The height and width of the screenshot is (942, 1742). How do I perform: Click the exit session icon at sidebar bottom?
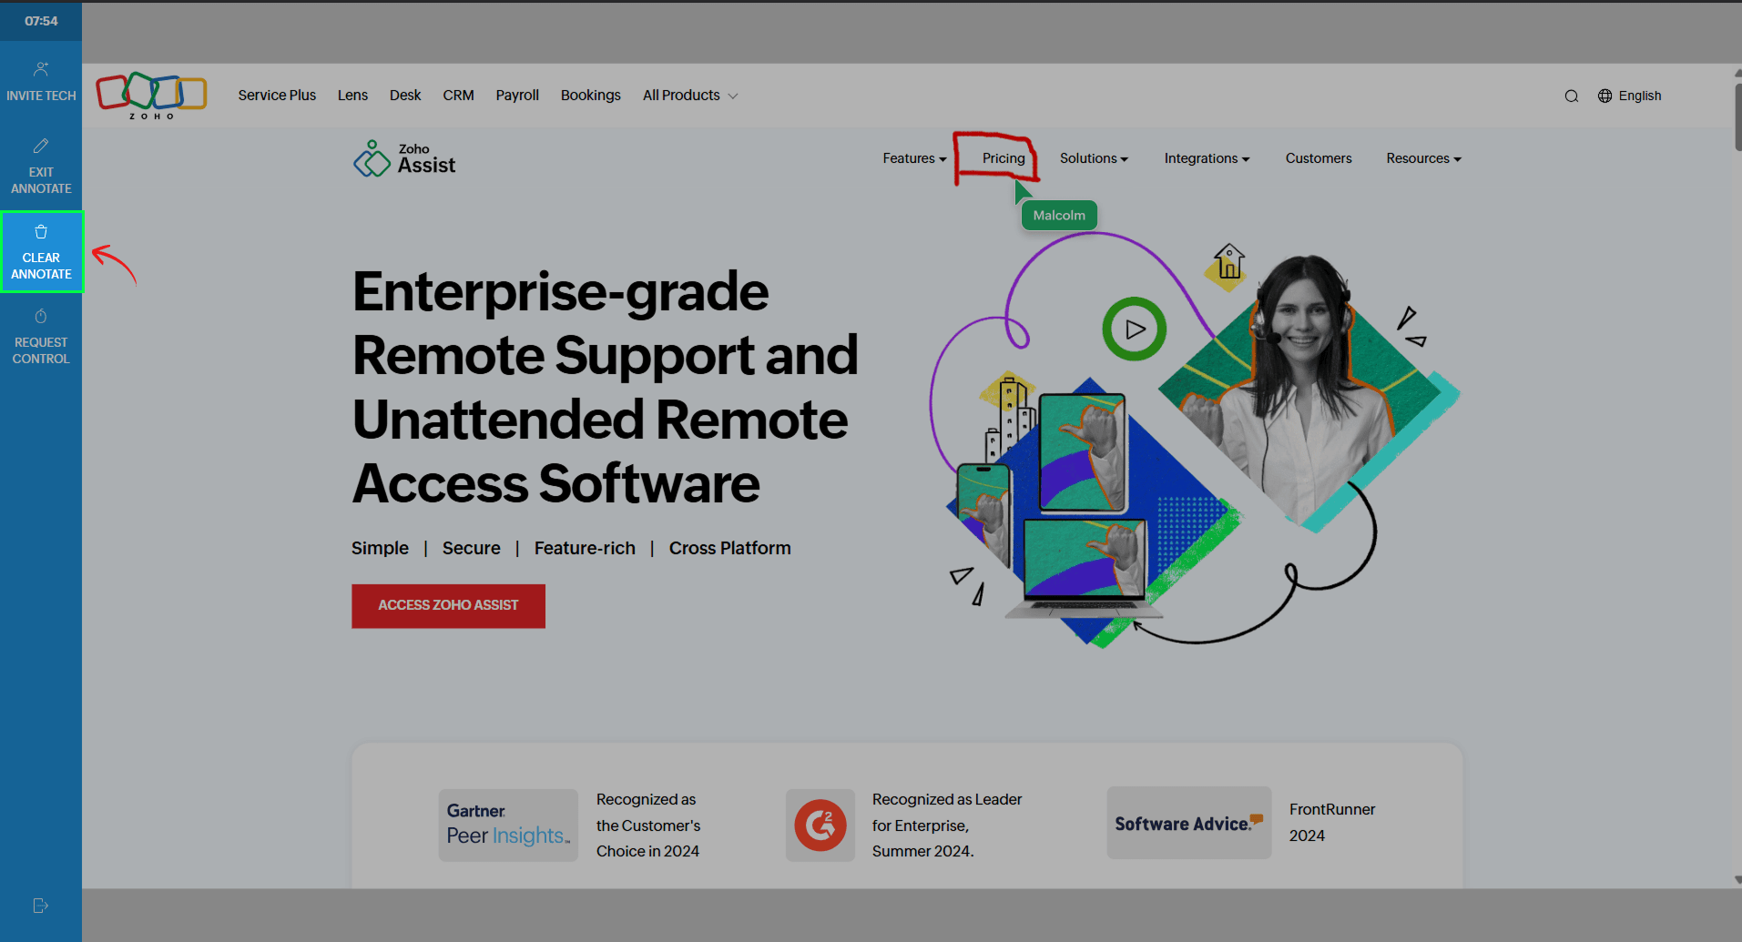coord(40,906)
